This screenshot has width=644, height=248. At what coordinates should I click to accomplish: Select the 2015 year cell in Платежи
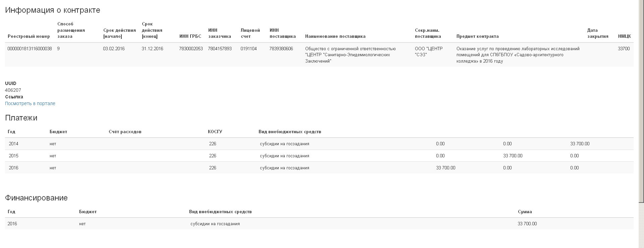[13, 156]
